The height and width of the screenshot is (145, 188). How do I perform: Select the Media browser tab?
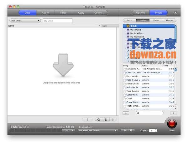tap(159, 13)
